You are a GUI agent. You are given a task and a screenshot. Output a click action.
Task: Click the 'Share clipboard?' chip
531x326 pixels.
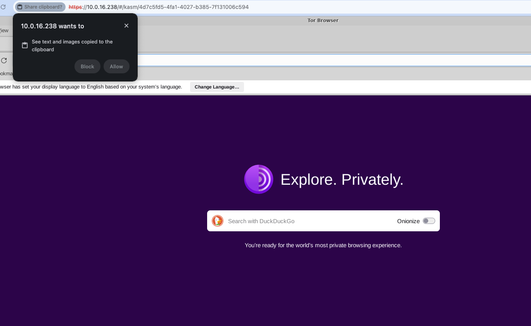pyautogui.click(x=40, y=7)
